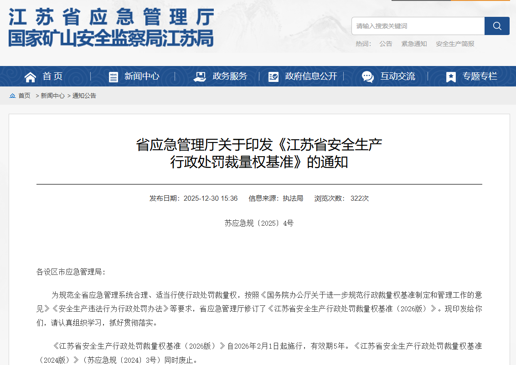This screenshot has height=365, width=516.
Task: Open 专题专栏 in the navigation bar
Action: (480, 76)
